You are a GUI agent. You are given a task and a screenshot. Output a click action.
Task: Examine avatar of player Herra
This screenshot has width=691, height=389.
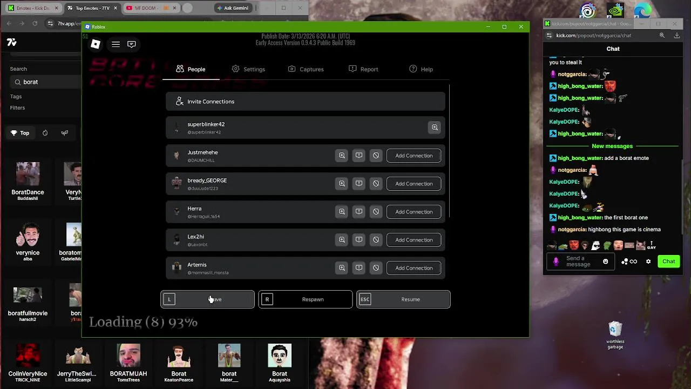pos(342,212)
